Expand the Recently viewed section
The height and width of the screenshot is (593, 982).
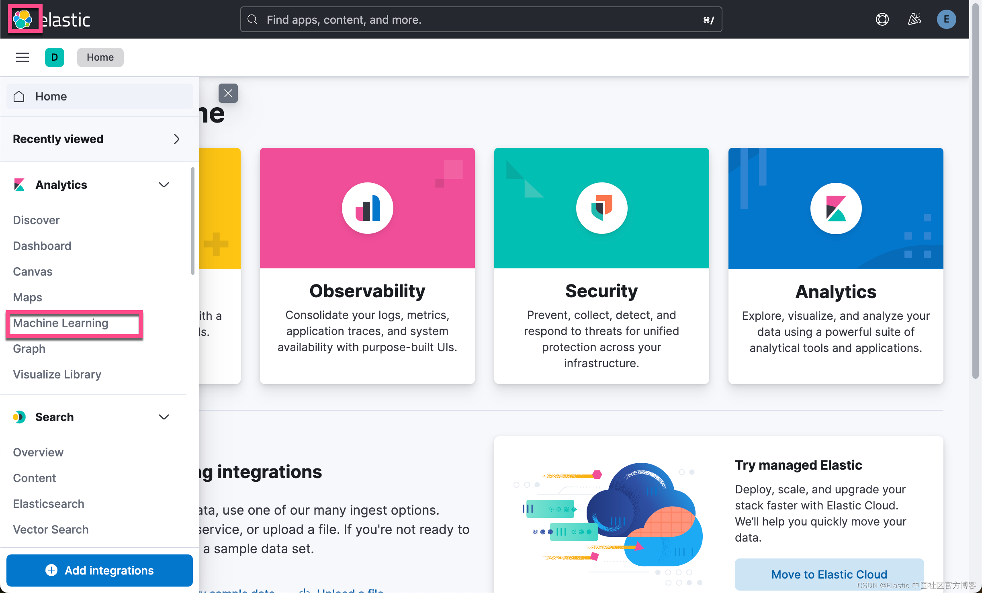pyautogui.click(x=176, y=139)
